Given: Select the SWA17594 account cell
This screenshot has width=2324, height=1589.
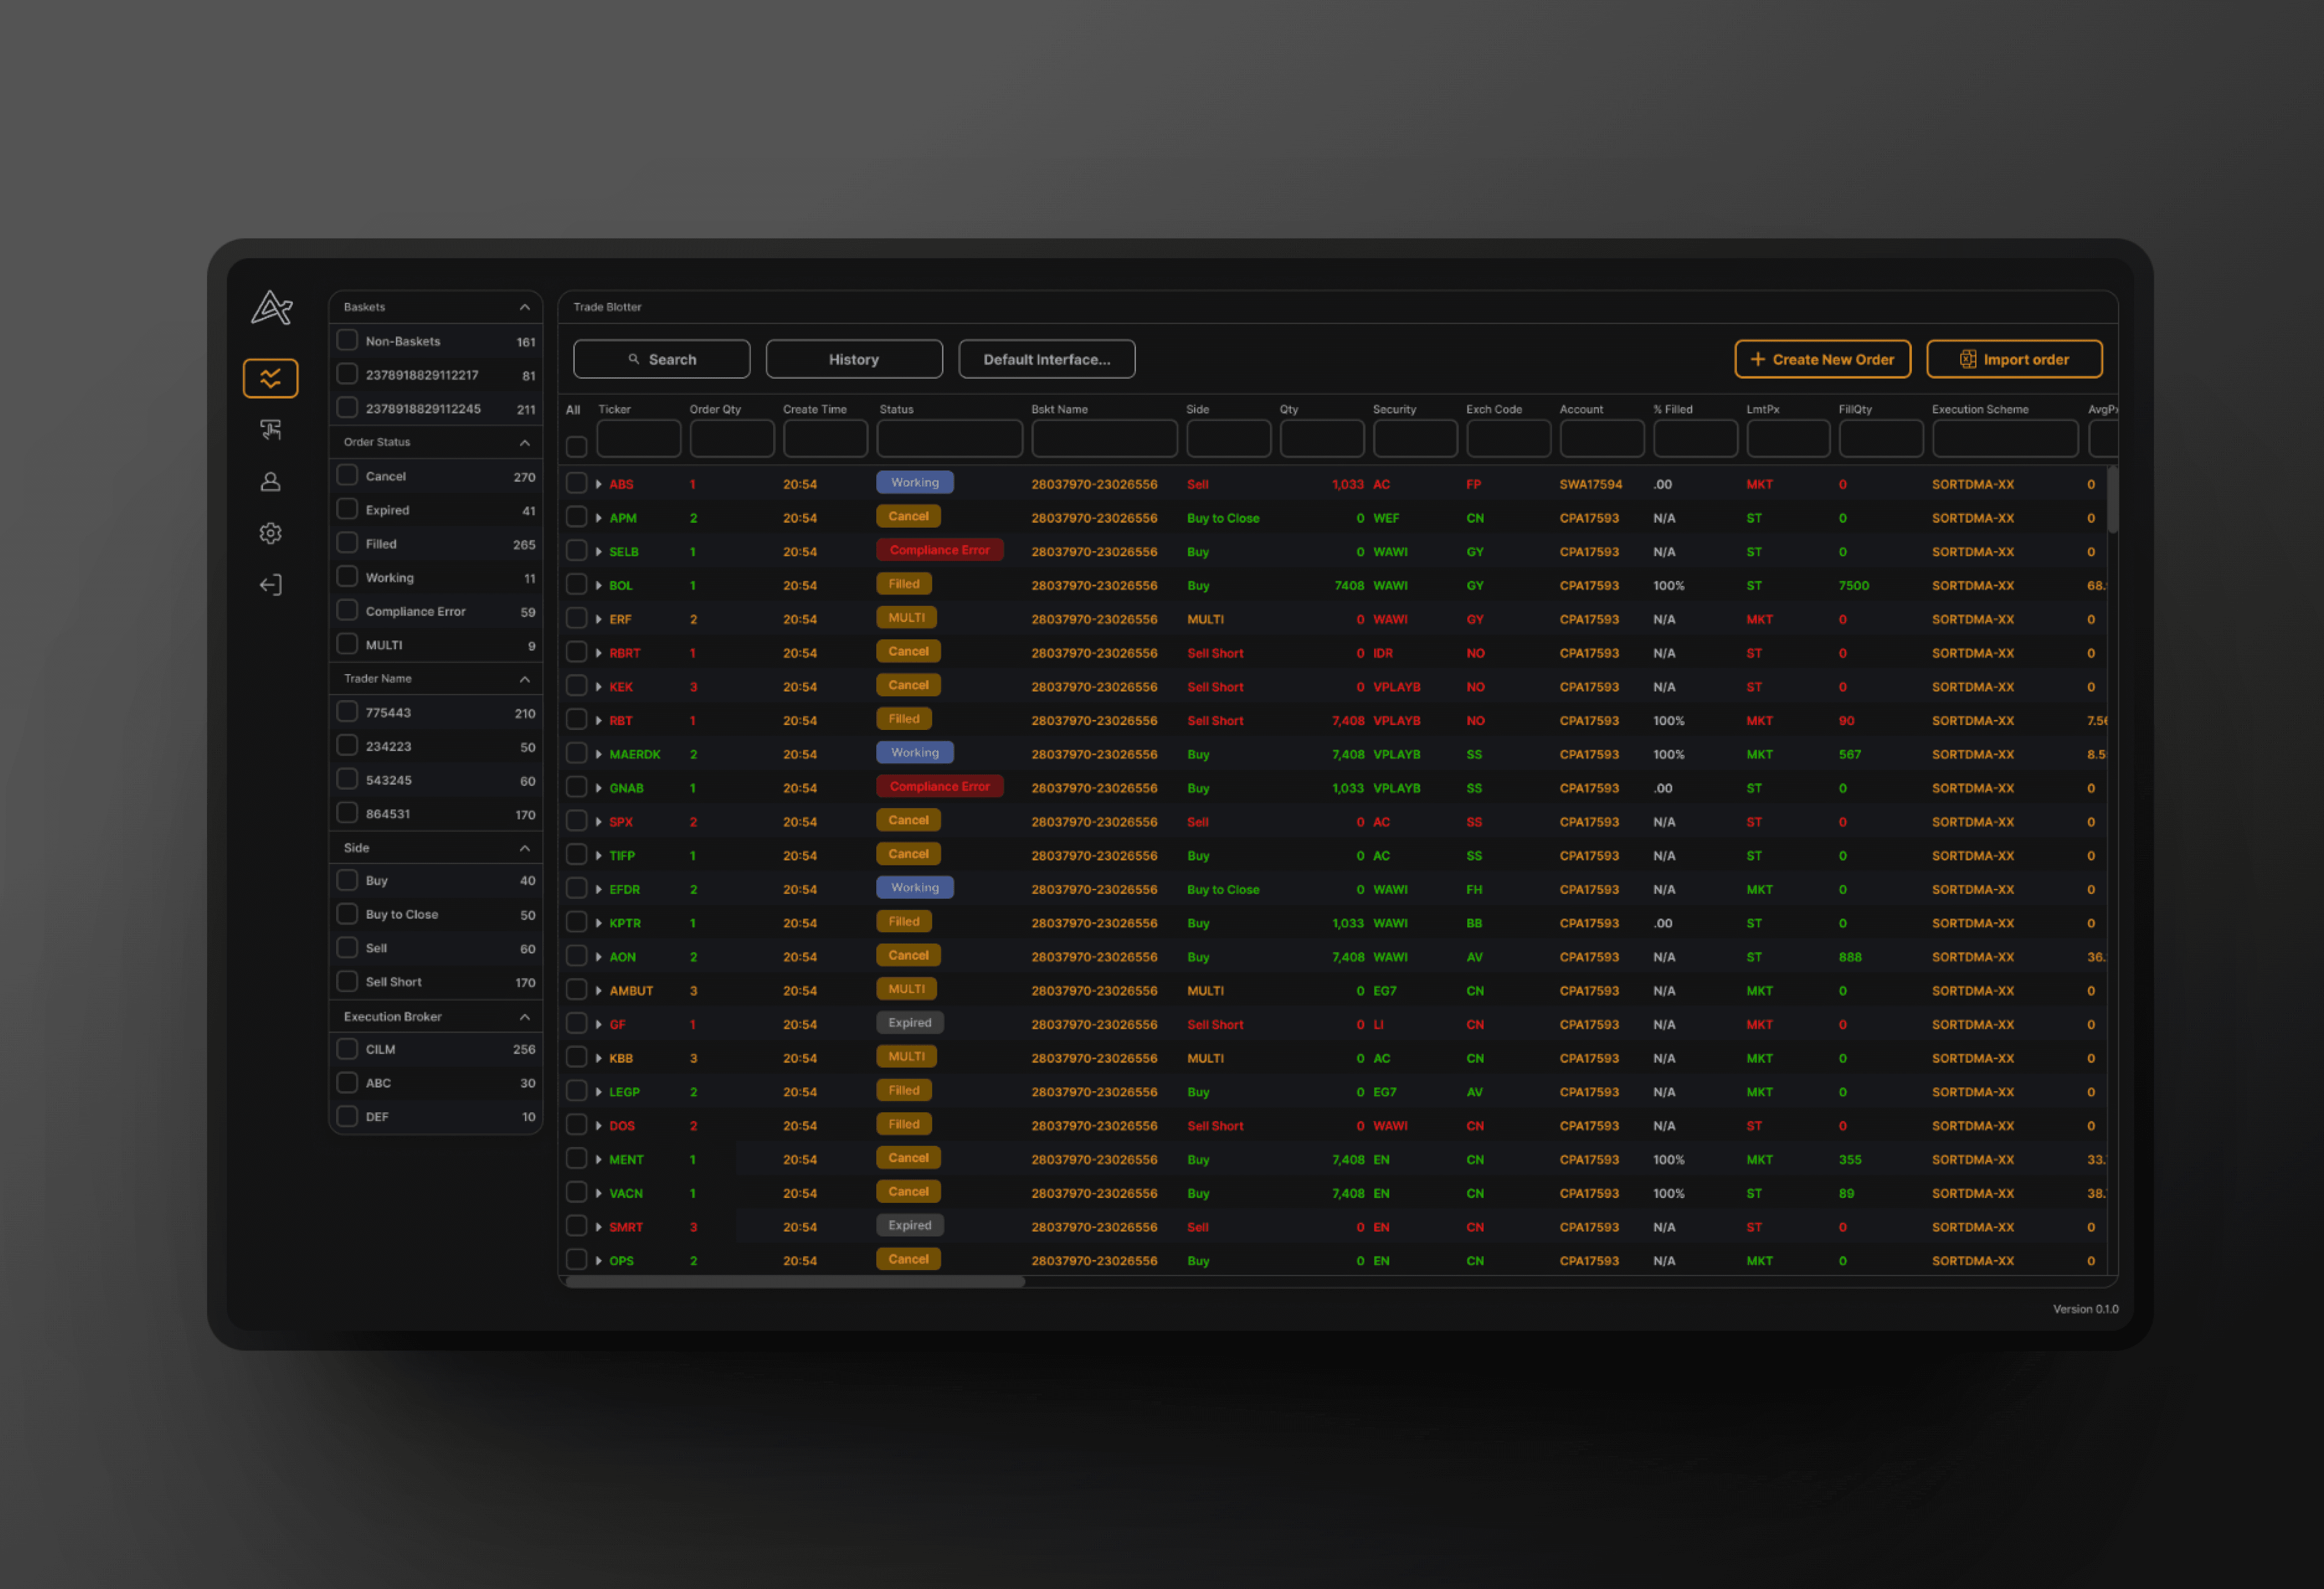Looking at the screenshot, I should [x=1591, y=484].
